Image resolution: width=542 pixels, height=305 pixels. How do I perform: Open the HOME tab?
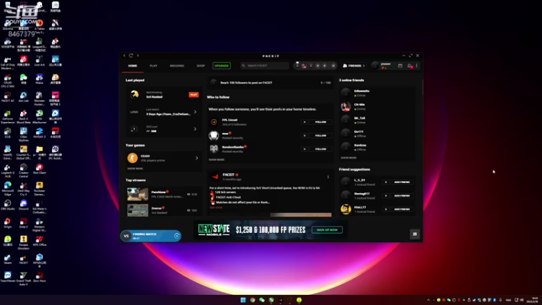133,66
